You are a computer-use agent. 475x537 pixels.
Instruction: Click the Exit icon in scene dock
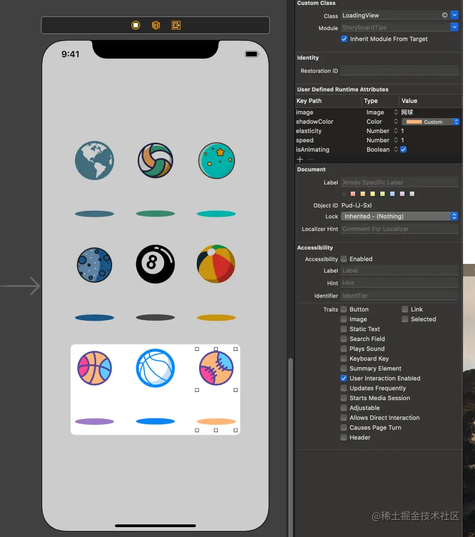pyautogui.click(x=176, y=25)
